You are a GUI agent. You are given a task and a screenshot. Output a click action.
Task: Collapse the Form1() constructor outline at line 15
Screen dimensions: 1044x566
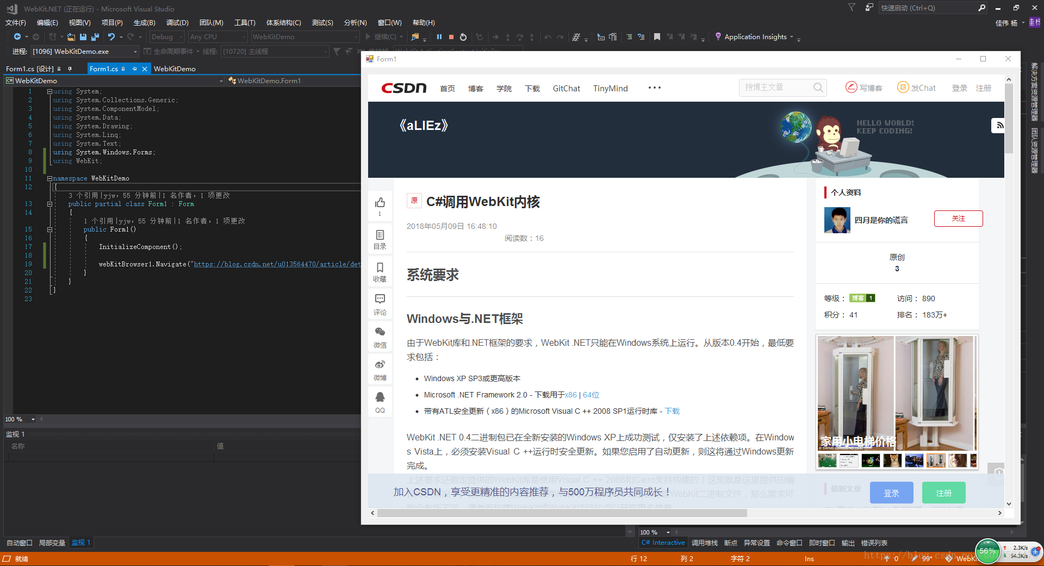[49, 229]
